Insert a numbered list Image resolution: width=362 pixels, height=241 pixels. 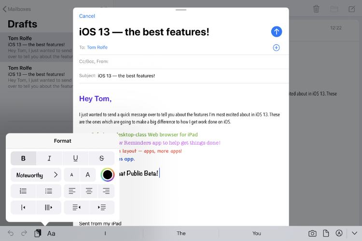pyautogui.click(x=23, y=191)
